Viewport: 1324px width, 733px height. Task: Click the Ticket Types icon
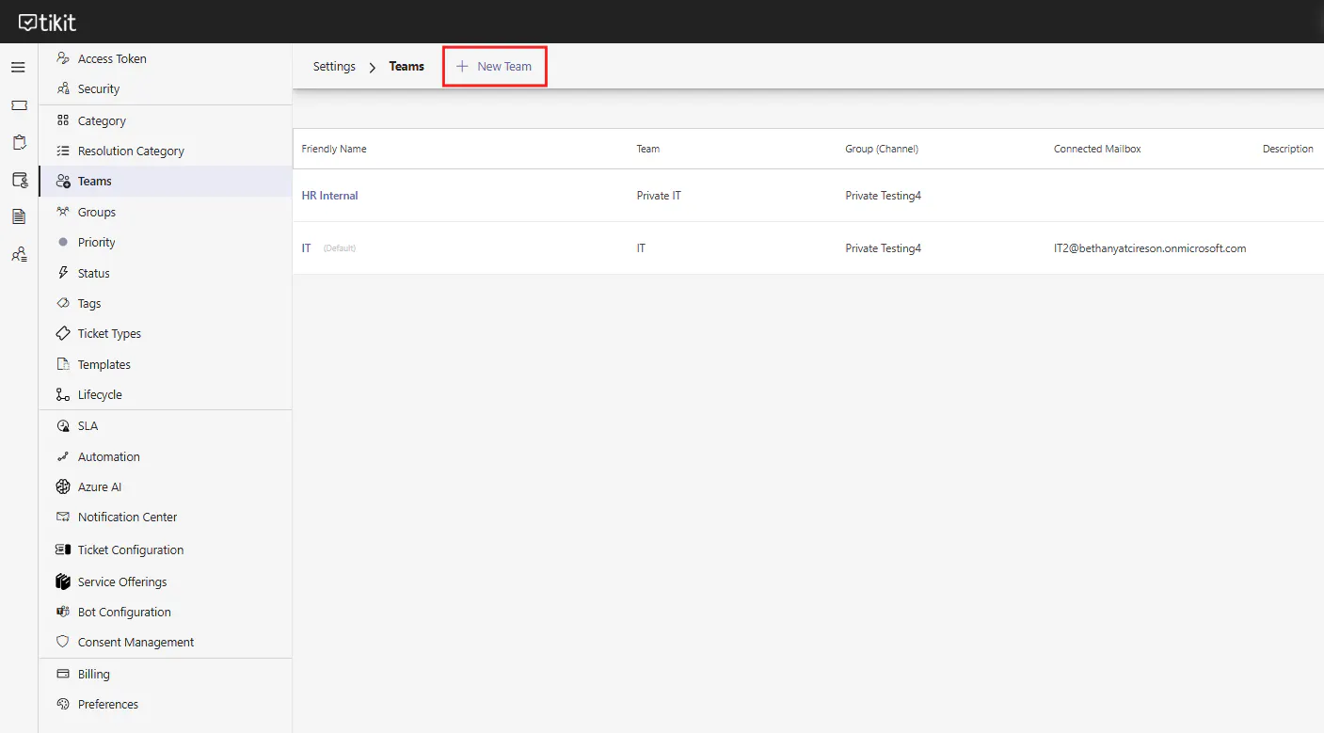click(63, 333)
